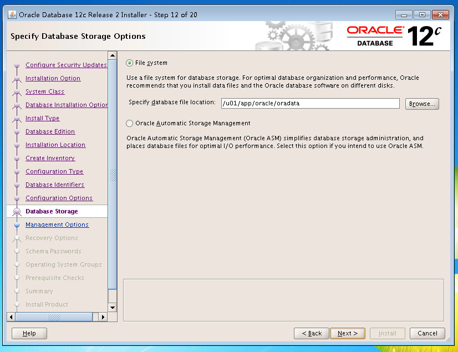This screenshot has width=458, height=352.
Task: Select Oracle Automatic Storage Management option
Action: click(x=129, y=124)
